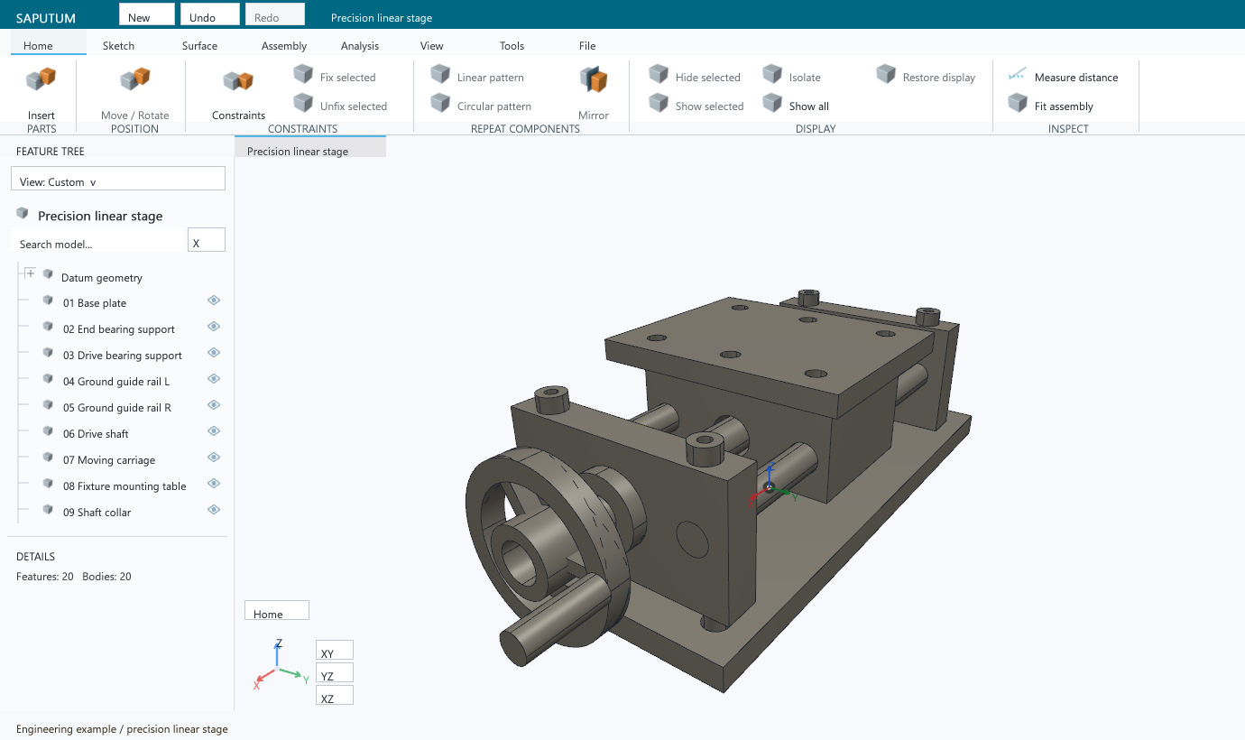Viewport: 1245px width, 740px height.
Task: Toggle visibility of 04 Ground guide rail L
Action: click(214, 379)
